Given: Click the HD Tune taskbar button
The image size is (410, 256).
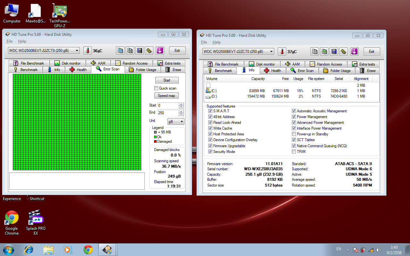Looking at the screenshot, I should click(107, 250).
